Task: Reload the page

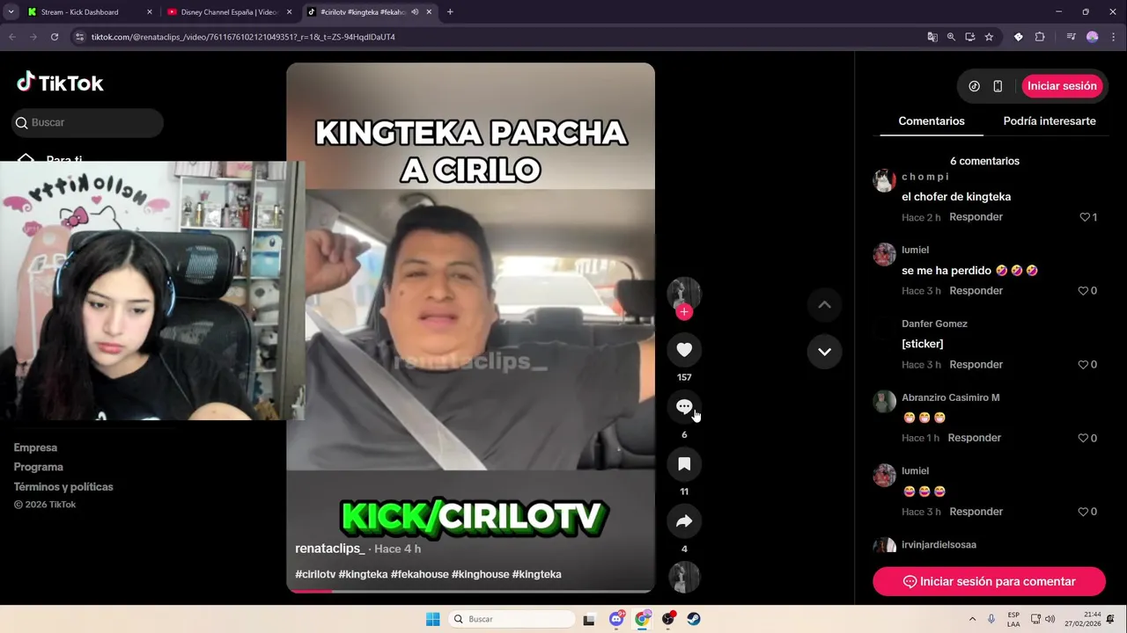Action: pos(55,37)
